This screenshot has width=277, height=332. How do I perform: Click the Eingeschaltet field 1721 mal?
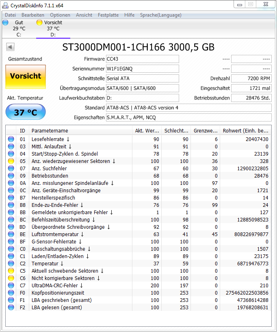pyautogui.click(x=251, y=88)
